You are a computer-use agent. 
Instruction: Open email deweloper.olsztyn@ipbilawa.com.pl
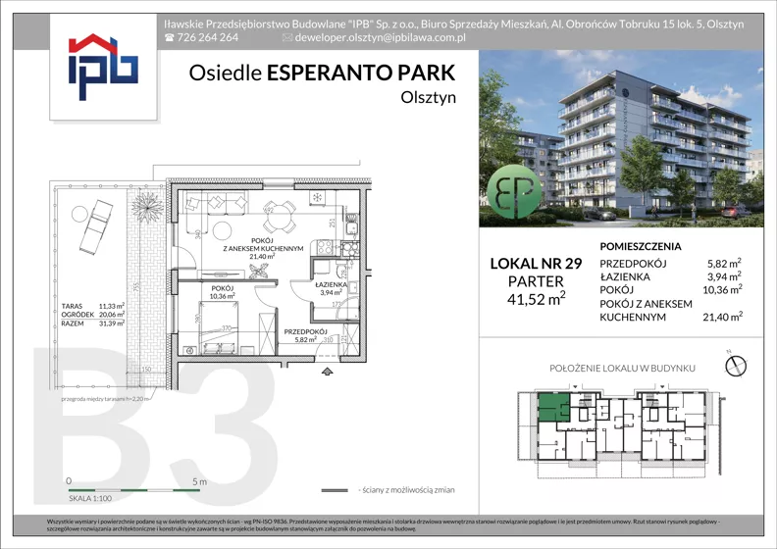(x=380, y=37)
